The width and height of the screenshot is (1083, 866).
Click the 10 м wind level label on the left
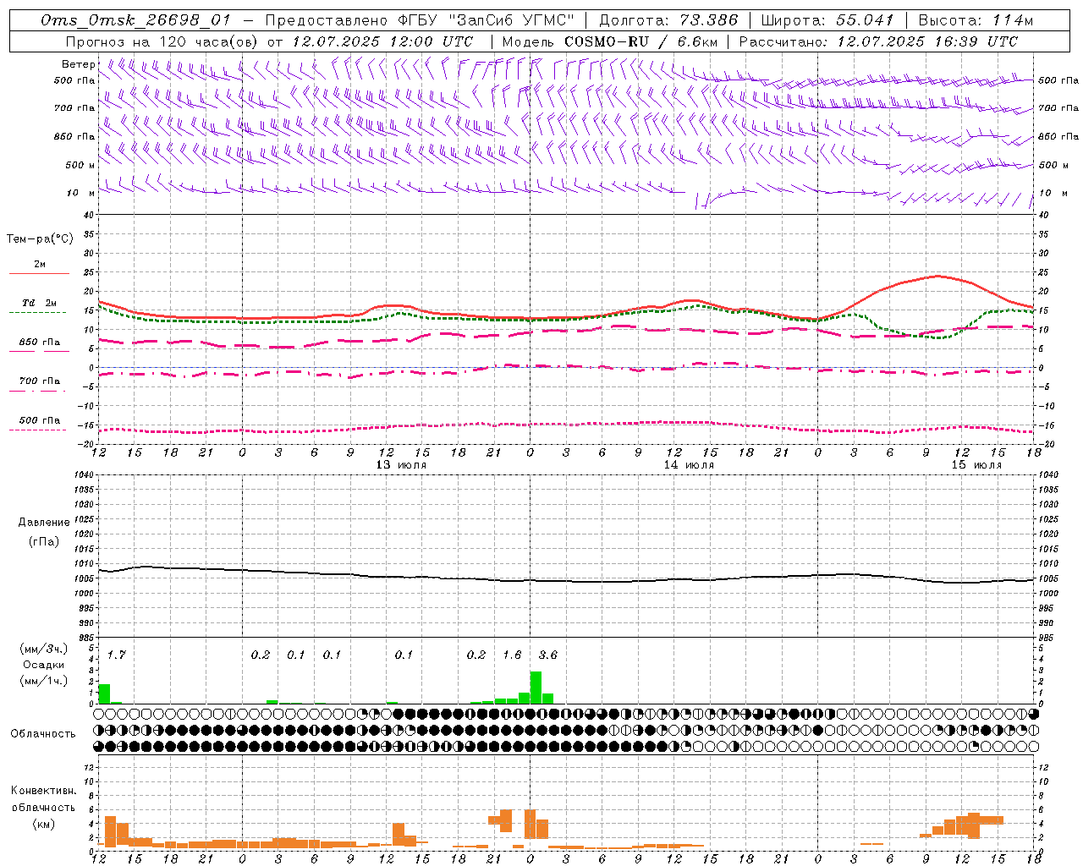click(81, 193)
